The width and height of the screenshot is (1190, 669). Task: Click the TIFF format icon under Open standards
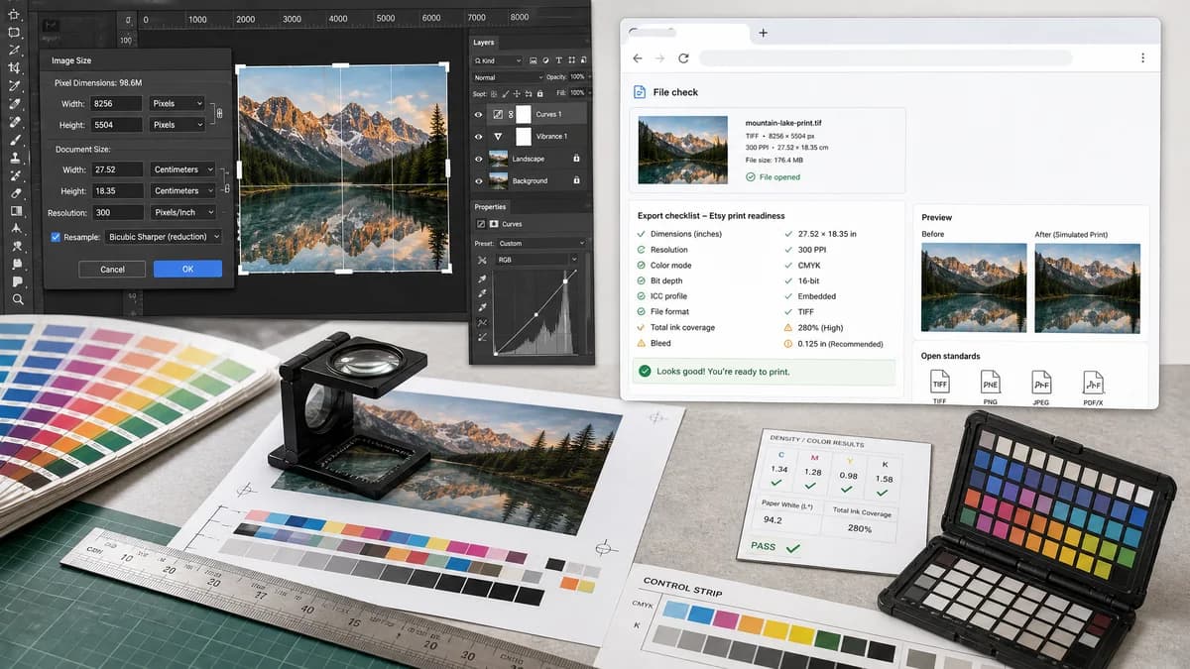[939, 383]
